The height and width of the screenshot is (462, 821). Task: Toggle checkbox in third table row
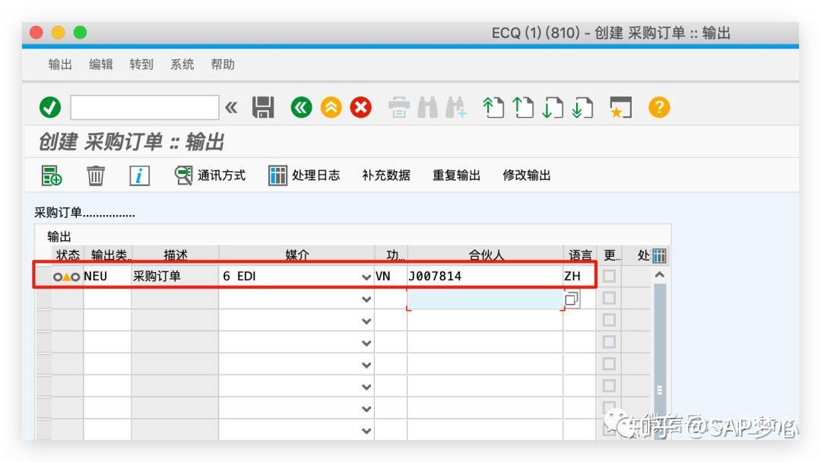[x=608, y=320]
